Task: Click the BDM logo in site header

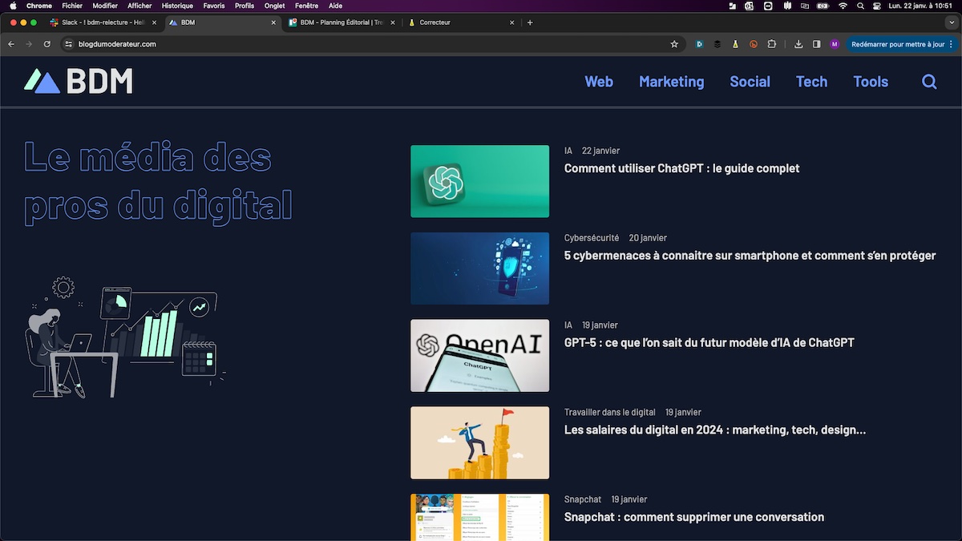Action: pos(79,81)
